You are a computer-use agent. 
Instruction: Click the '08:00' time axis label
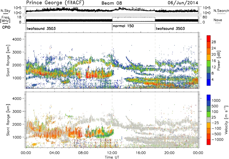click(83, 153)
